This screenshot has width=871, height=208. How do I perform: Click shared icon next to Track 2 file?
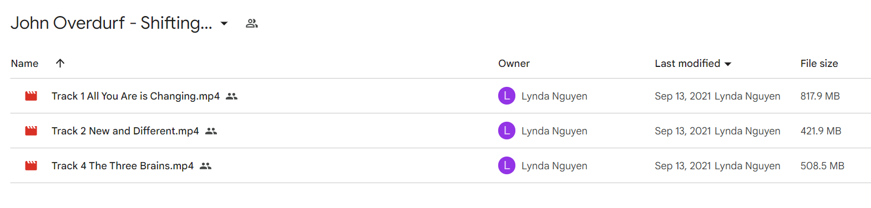pos(211,131)
